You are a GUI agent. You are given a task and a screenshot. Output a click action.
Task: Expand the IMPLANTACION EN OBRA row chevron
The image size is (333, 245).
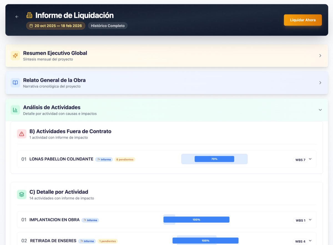310,220
